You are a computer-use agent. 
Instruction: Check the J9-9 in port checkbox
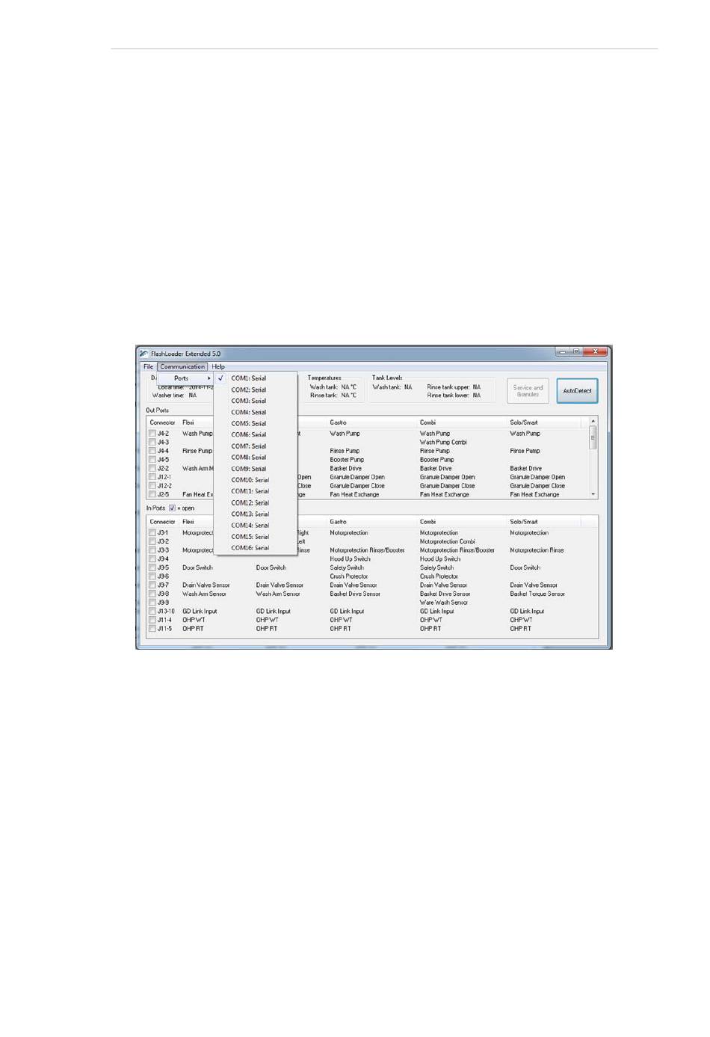(152, 603)
